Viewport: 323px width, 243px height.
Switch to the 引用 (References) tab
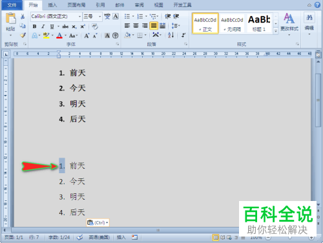(x=100, y=5)
